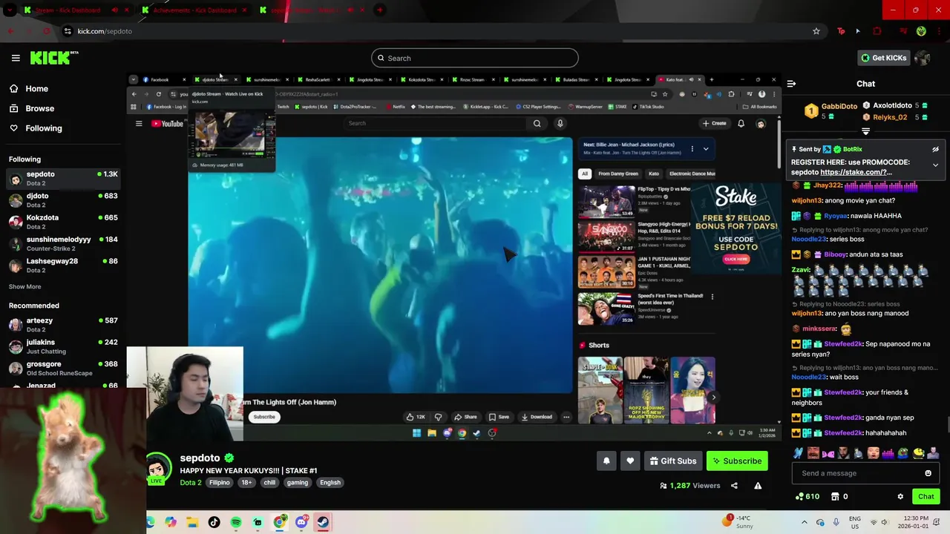
Task: Expand the chat leaderboard handle
Action: (x=865, y=131)
